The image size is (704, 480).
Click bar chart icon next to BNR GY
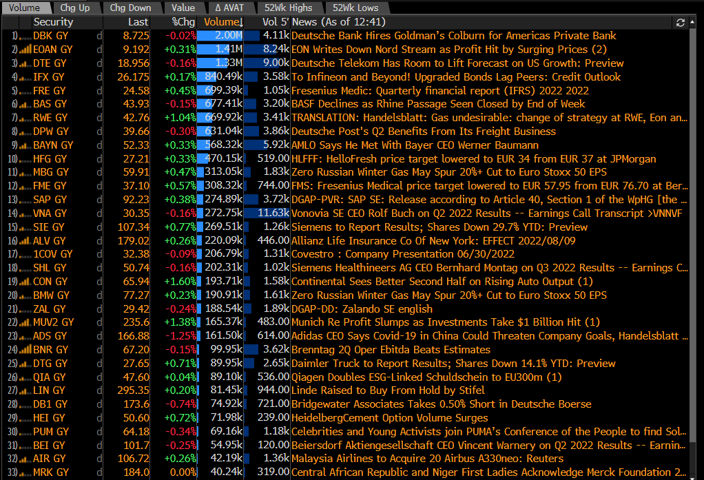coord(25,349)
